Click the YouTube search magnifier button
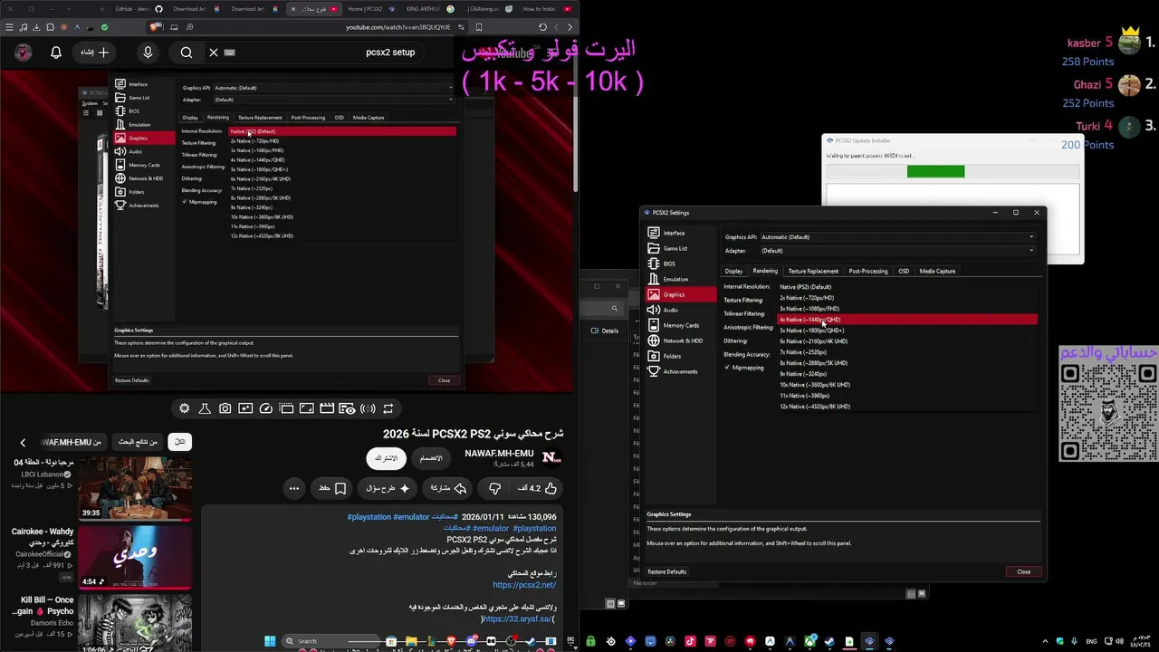 [187, 53]
